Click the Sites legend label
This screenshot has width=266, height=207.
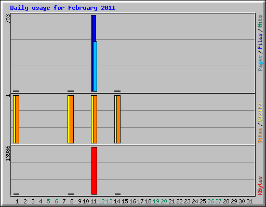tap(260, 136)
